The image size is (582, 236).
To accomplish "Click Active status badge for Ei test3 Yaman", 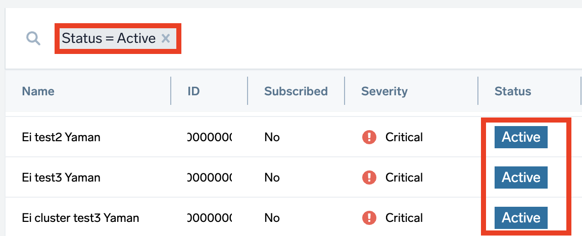I will (521, 178).
